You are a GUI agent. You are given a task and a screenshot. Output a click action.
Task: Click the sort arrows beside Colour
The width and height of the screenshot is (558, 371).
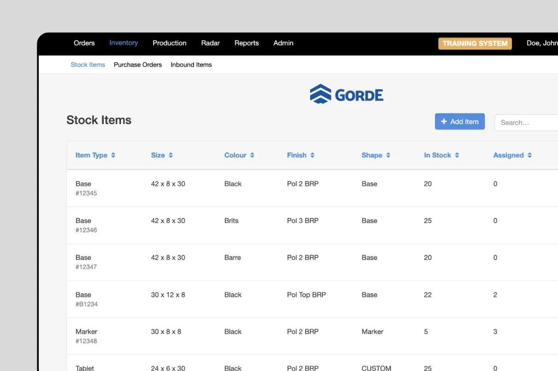(x=252, y=155)
